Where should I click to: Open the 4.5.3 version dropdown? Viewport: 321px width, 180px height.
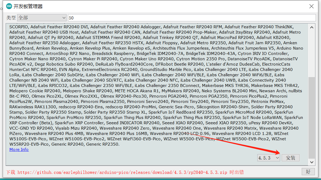tap(269, 158)
